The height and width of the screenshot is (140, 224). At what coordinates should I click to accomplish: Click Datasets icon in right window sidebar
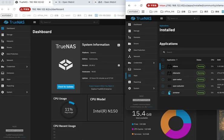click(x=130, y=37)
